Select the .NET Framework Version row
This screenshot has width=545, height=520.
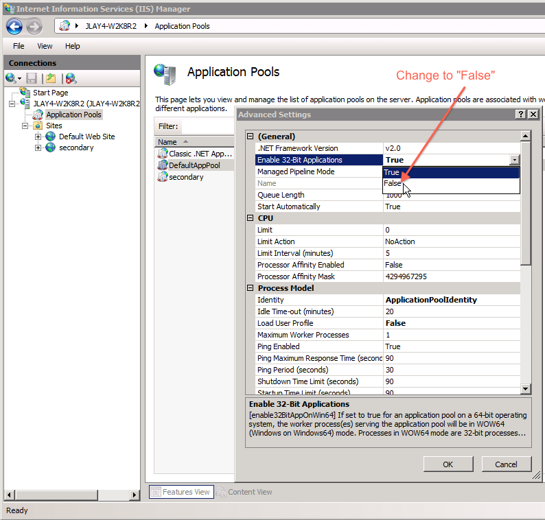click(x=388, y=148)
